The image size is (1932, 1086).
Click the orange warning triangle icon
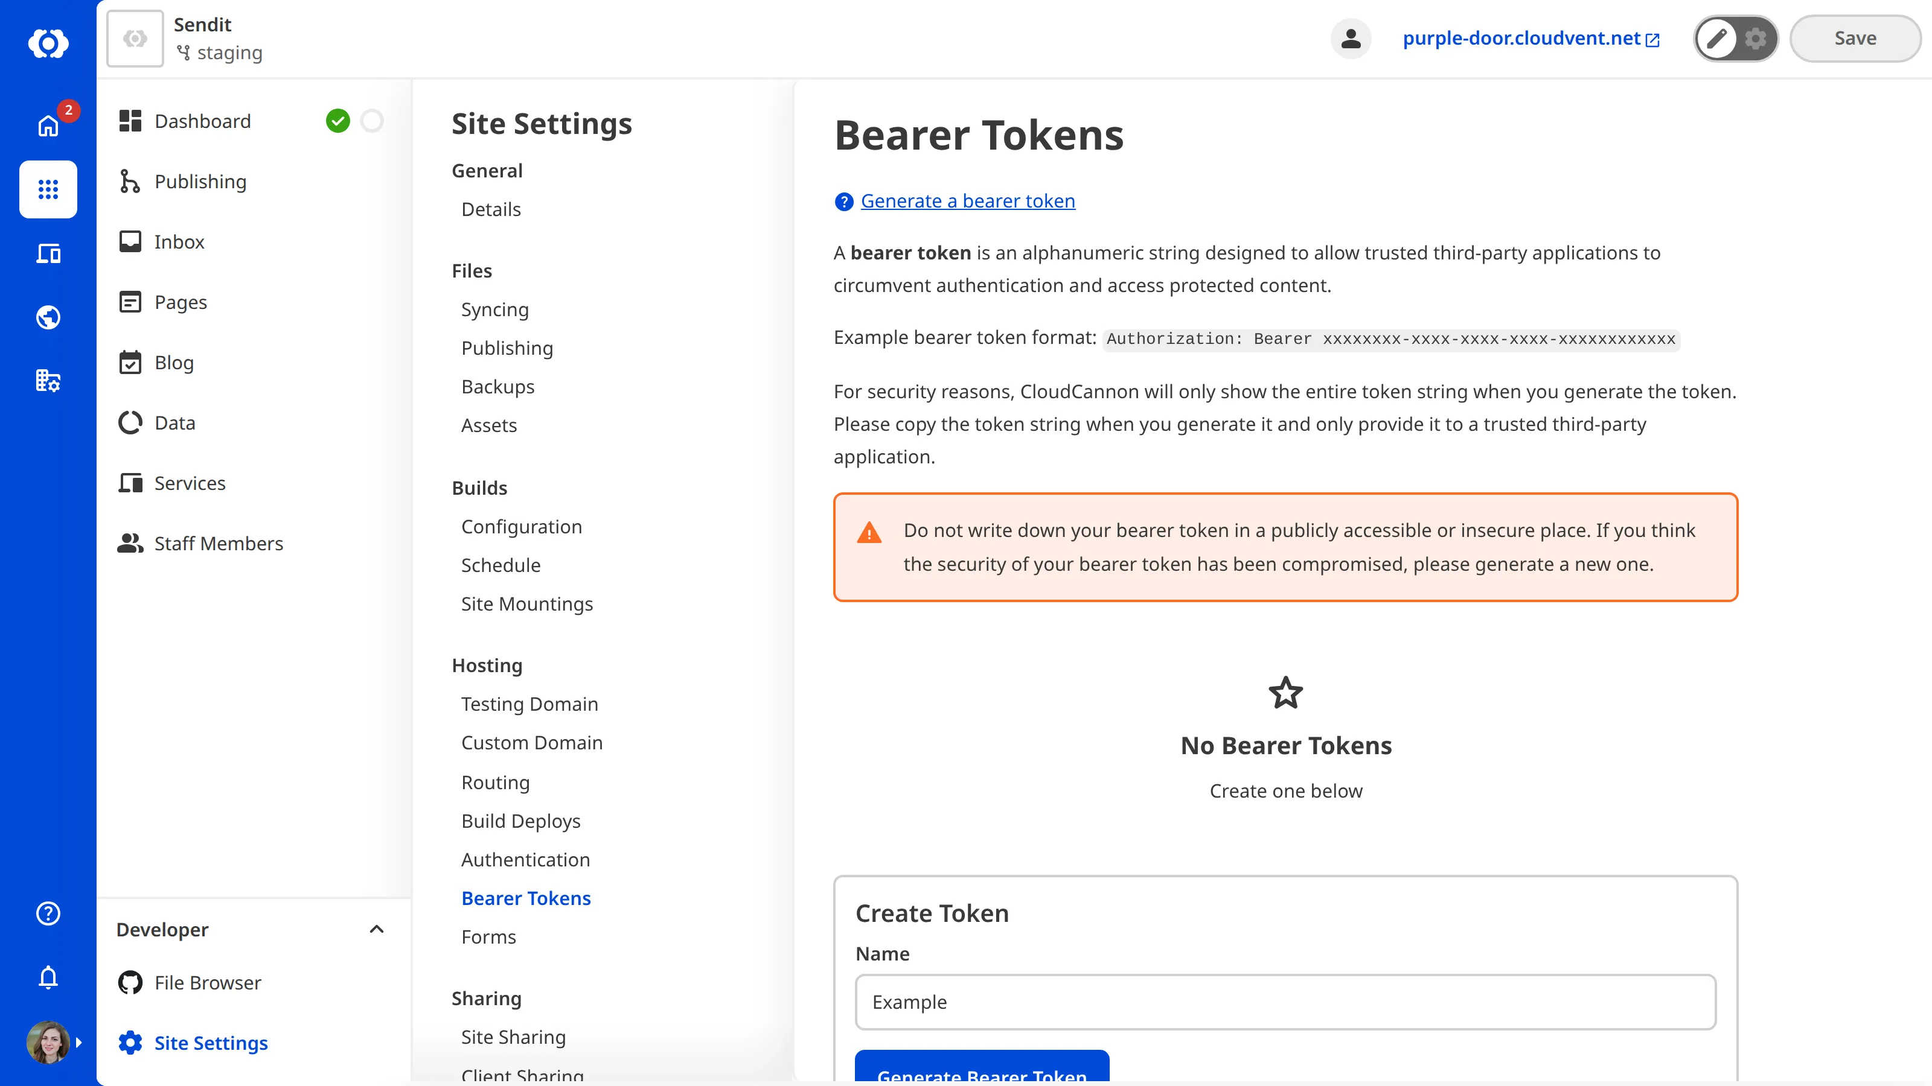click(x=869, y=532)
